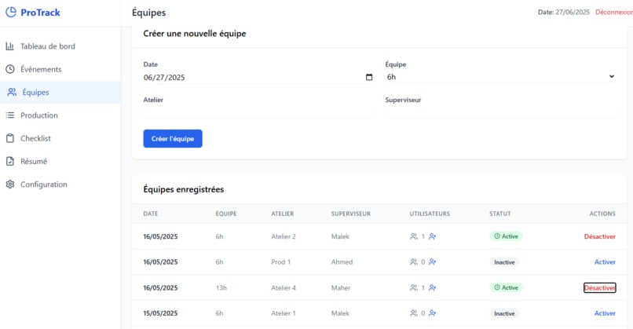633x329 pixels.
Task: Click the Prod 1 cell
Action: click(x=280, y=261)
